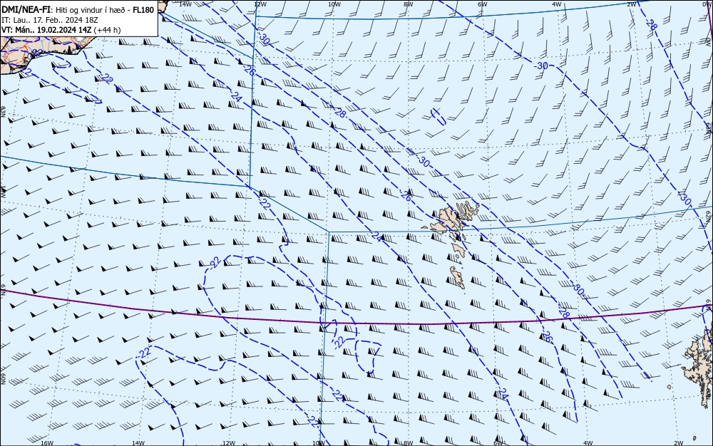713x446 pixels.
Task: Click the 10W longitude label along top edge
Action: coord(334,4)
